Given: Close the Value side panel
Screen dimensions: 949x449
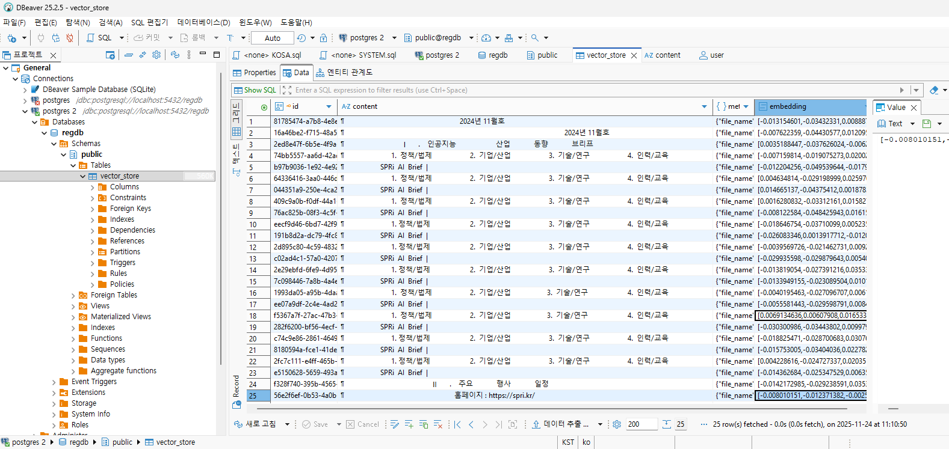Looking at the screenshot, I should [x=913, y=108].
